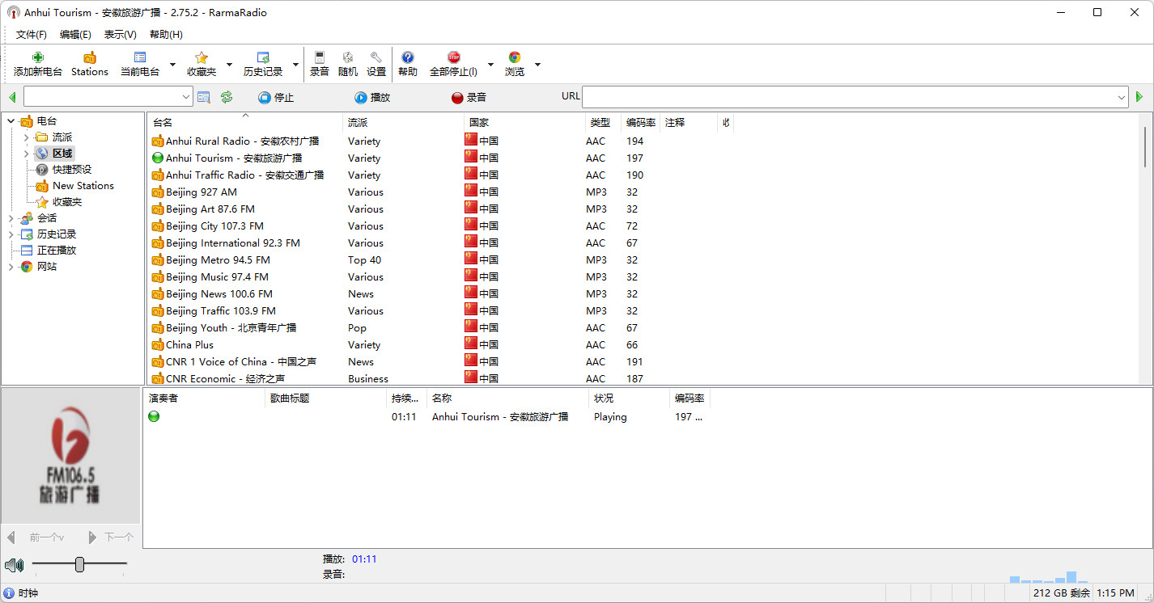Click the green go arrow right of URL field
1154x603 pixels.
tap(1139, 97)
